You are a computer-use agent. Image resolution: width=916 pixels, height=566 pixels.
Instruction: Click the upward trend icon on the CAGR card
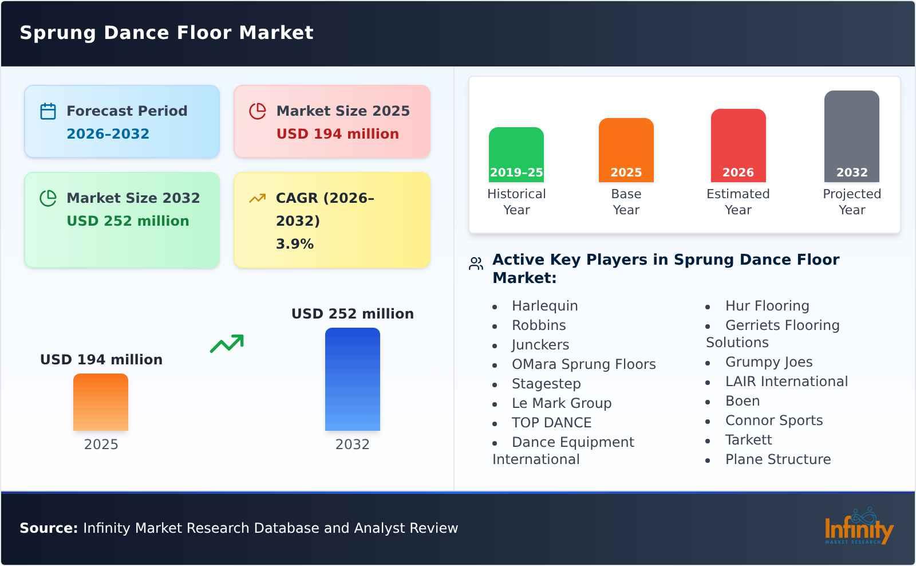tap(258, 198)
